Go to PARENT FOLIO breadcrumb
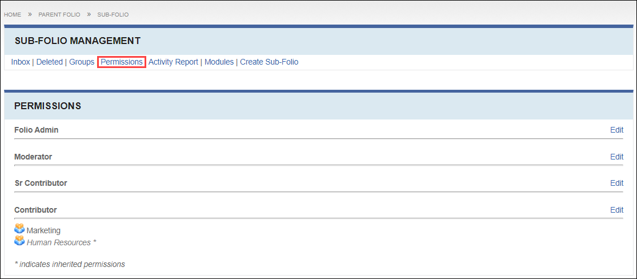 click(x=59, y=15)
